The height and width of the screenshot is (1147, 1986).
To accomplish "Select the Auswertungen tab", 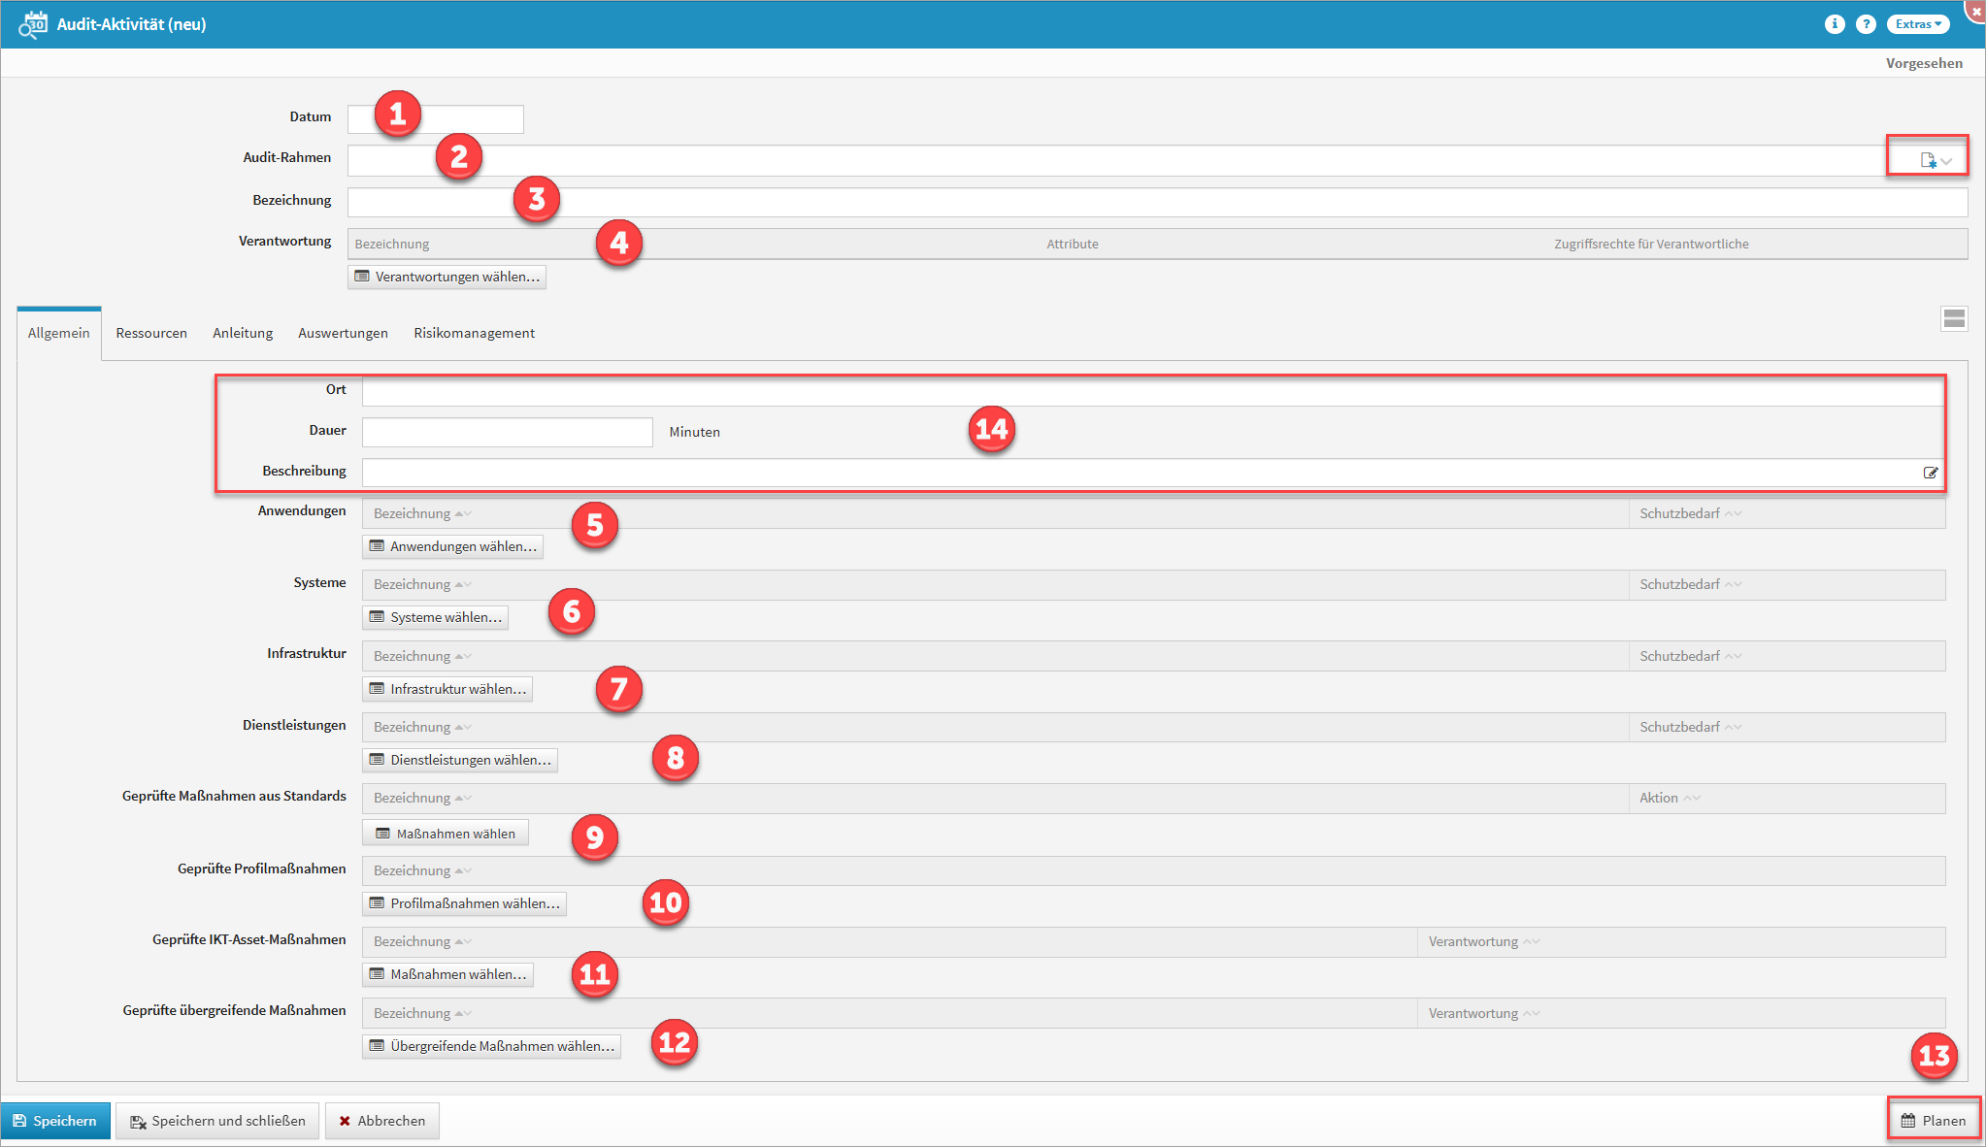I will [x=343, y=333].
